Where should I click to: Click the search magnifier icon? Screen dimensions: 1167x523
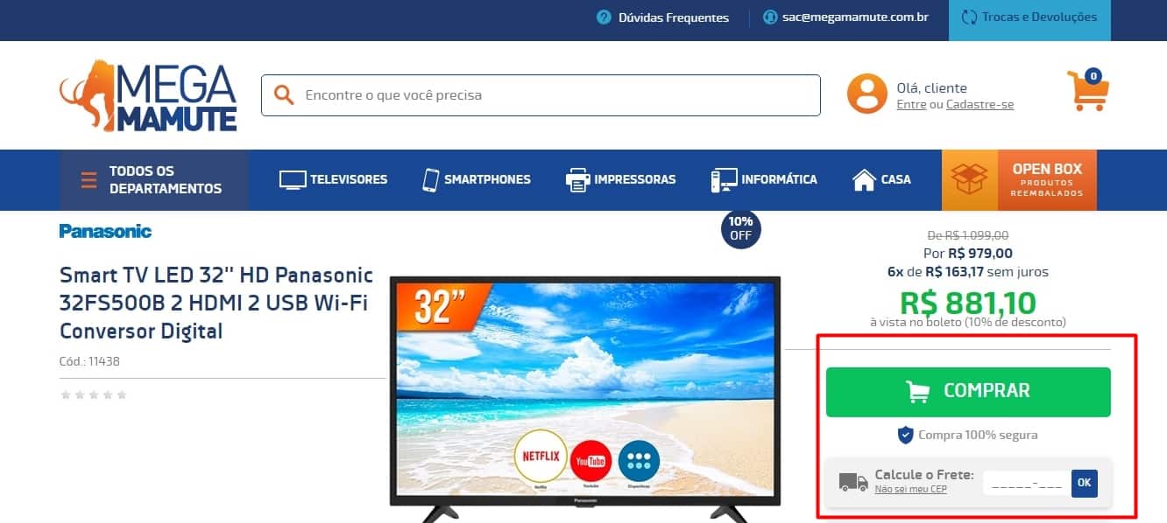pyautogui.click(x=283, y=94)
